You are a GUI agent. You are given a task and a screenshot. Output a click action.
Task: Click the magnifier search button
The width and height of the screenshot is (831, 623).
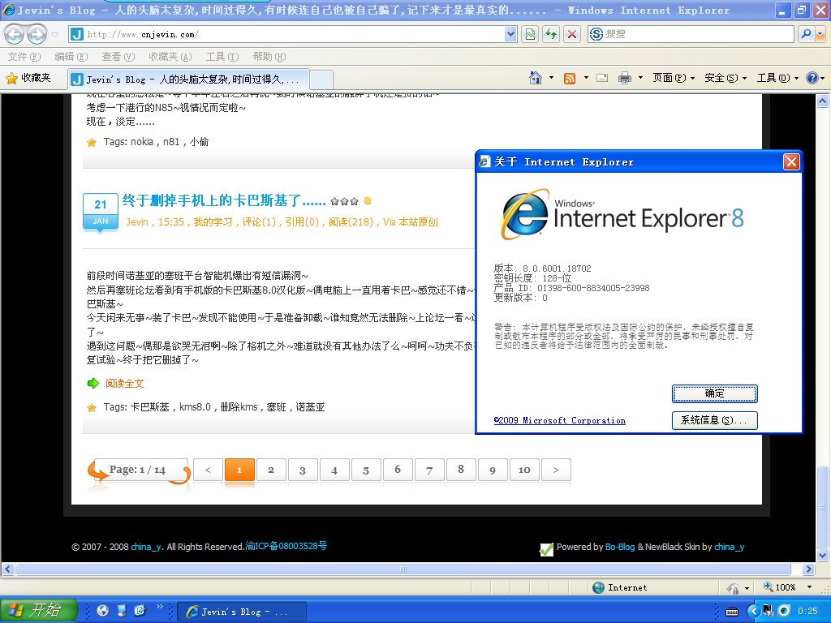pyautogui.click(x=806, y=34)
